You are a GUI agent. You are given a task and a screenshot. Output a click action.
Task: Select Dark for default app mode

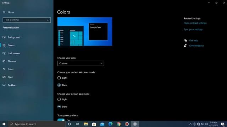[62, 107]
